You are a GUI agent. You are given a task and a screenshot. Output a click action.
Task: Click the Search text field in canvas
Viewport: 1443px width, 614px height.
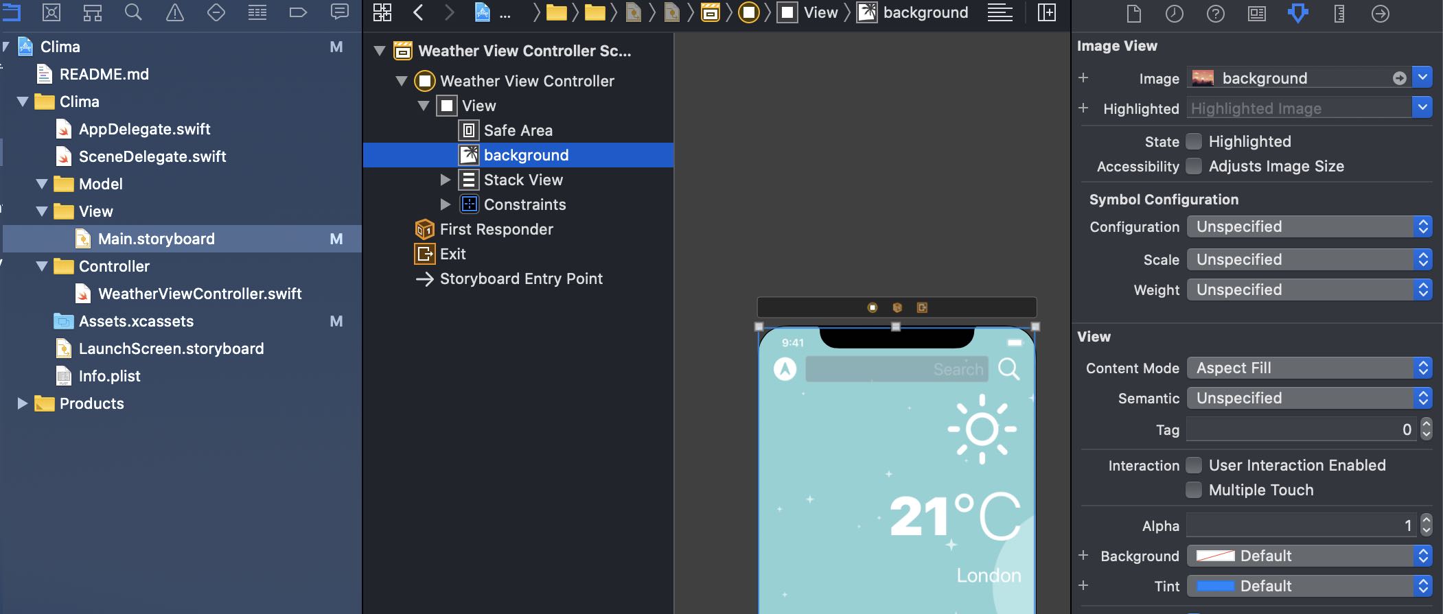[897, 369]
